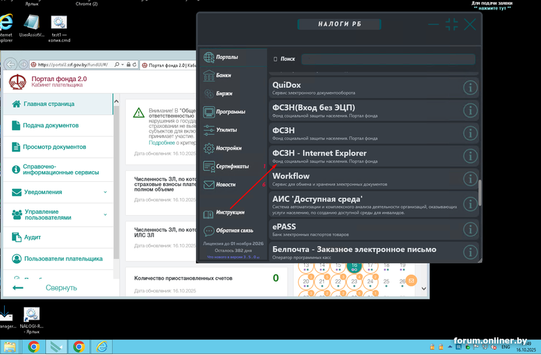Click the Подробнее link in the warning notice
Screen dimensions: 541x355
[162, 143]
